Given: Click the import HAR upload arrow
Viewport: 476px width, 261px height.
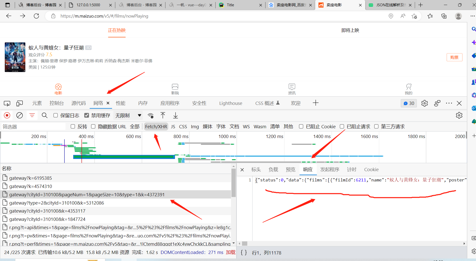Looking at the screenshot, I should click(x=163, y=115).
